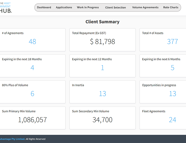Click the 'Total Repayment (Ex GST)' label
Image resolution: width=186 pixels, height=143 pixels.
(89, 33)
